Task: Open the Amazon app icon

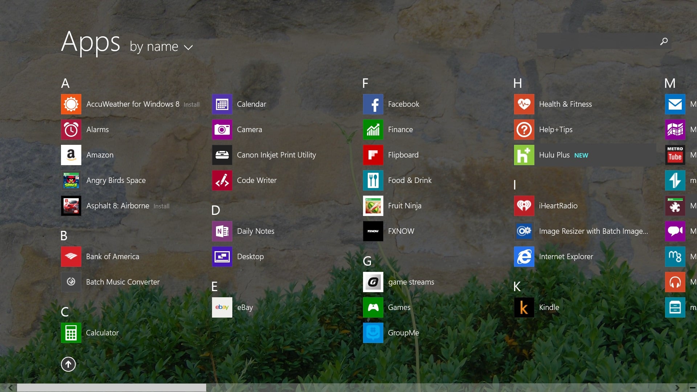Action: [71, 155]
